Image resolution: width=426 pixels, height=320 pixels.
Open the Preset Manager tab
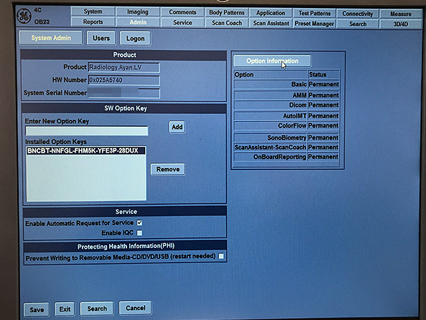point(315,24)
